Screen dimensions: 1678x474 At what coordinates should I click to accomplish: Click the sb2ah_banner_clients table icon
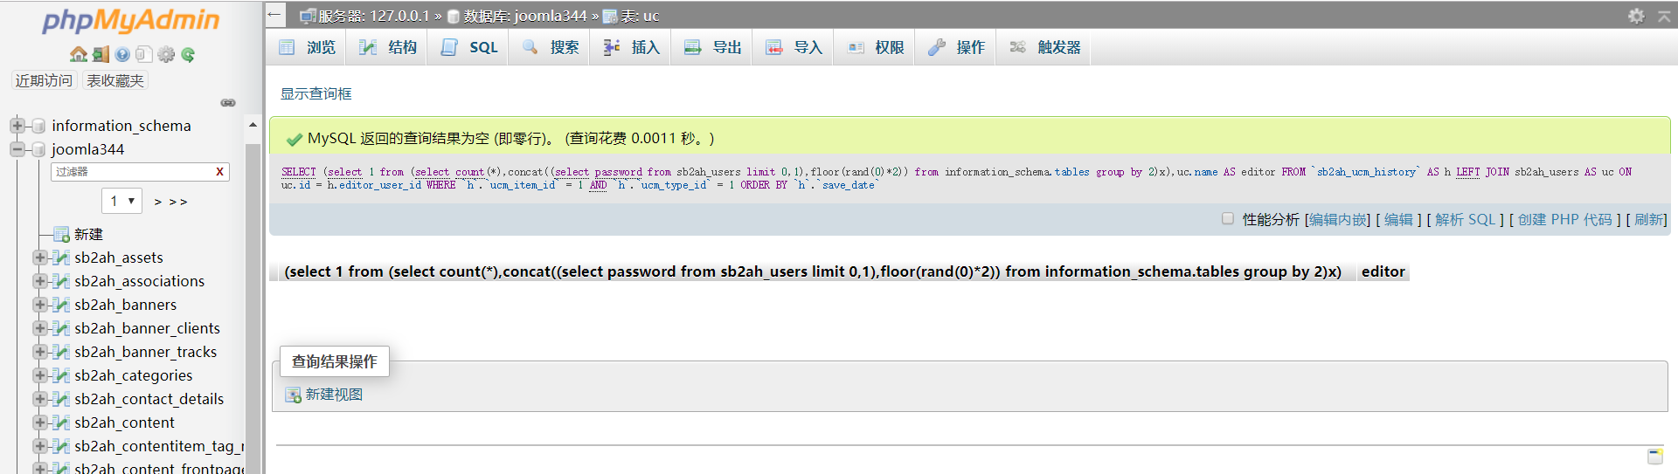[x=61, y=328]
